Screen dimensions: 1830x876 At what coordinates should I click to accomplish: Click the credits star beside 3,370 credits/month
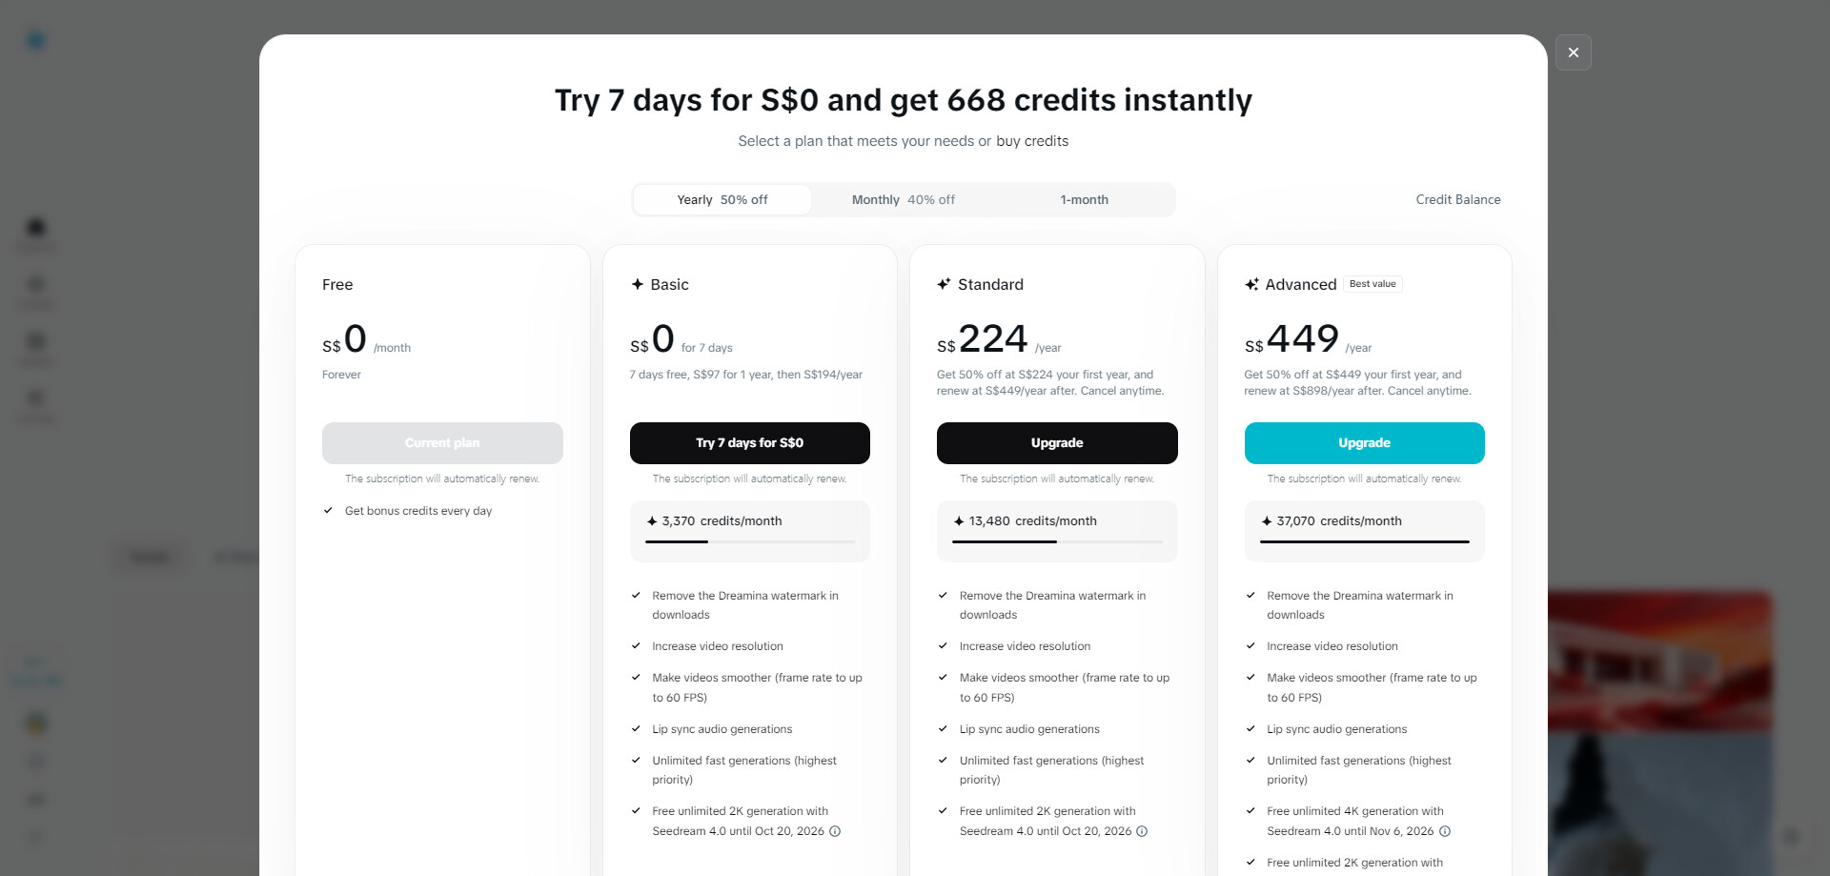[x=652, y=521]
